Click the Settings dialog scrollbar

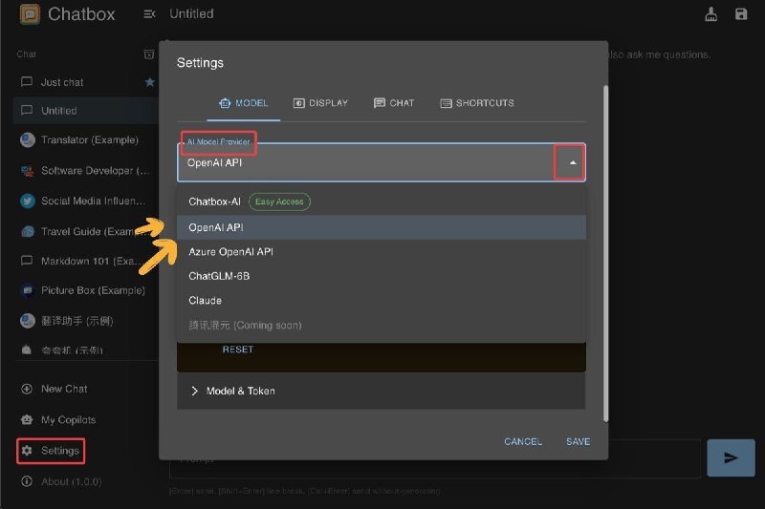click(605, 253)
